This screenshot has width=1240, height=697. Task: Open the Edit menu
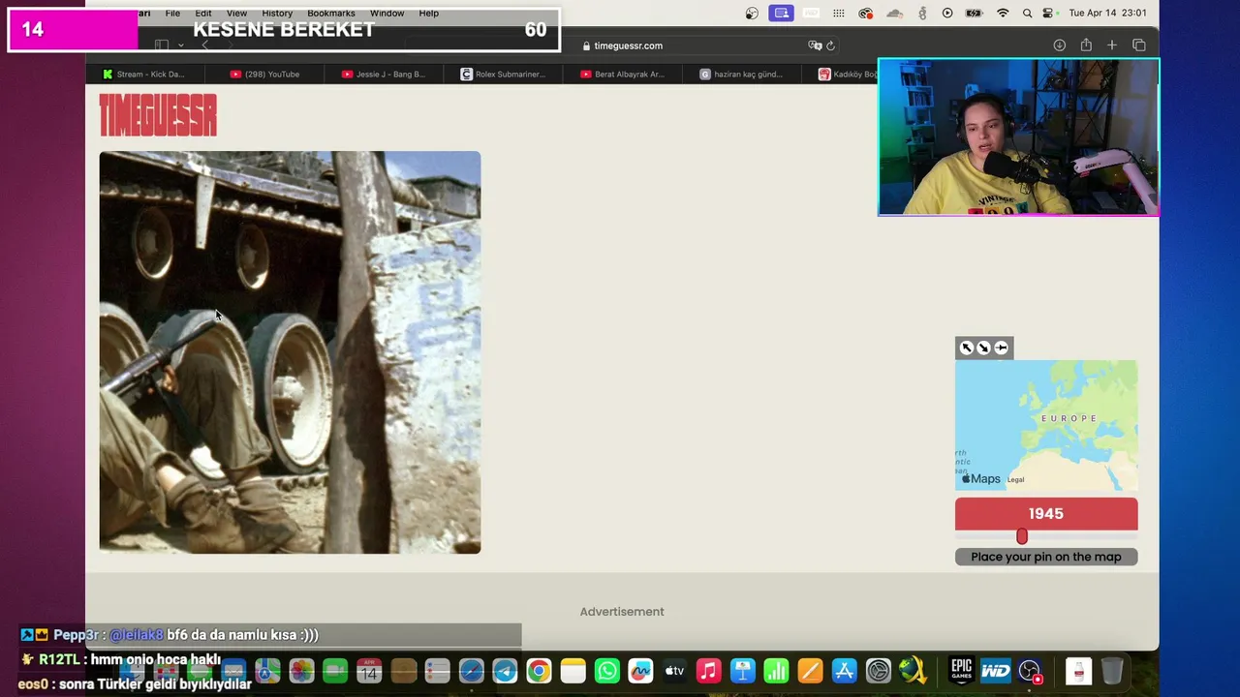click(203, 14)
